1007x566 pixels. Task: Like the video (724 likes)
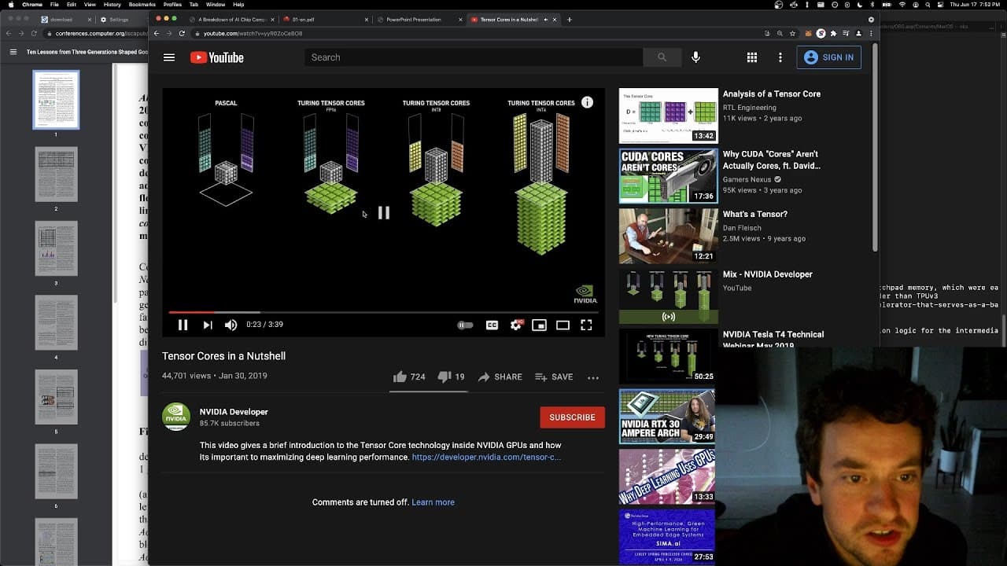click(409, 377)
